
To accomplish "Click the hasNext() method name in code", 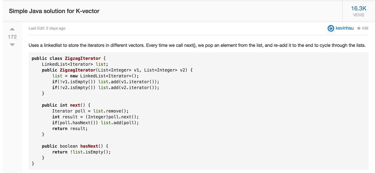I will coord(89,146).
